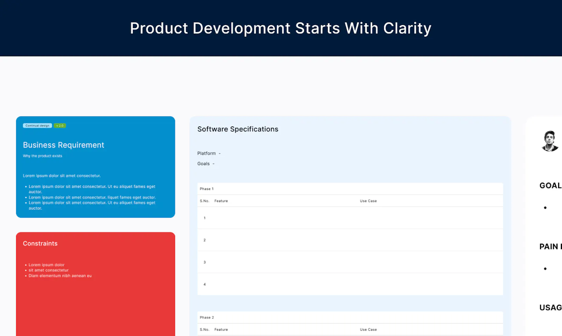Select the 'Lorem ipsum dolor' constraint bullet
Image resolution: width=562 pixels, height=336 pixels.
click(x=46, y=265)
